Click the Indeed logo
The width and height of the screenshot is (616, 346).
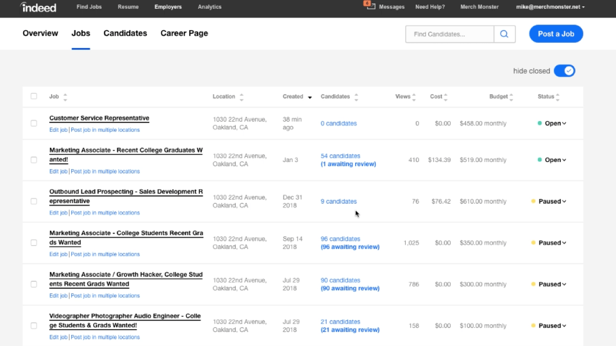coord(38,7)
